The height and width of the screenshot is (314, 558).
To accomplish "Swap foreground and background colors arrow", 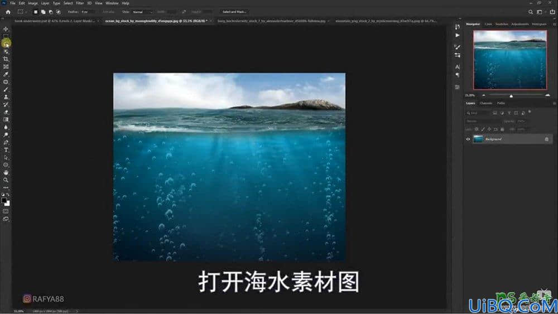I will [x=8, y=195].
